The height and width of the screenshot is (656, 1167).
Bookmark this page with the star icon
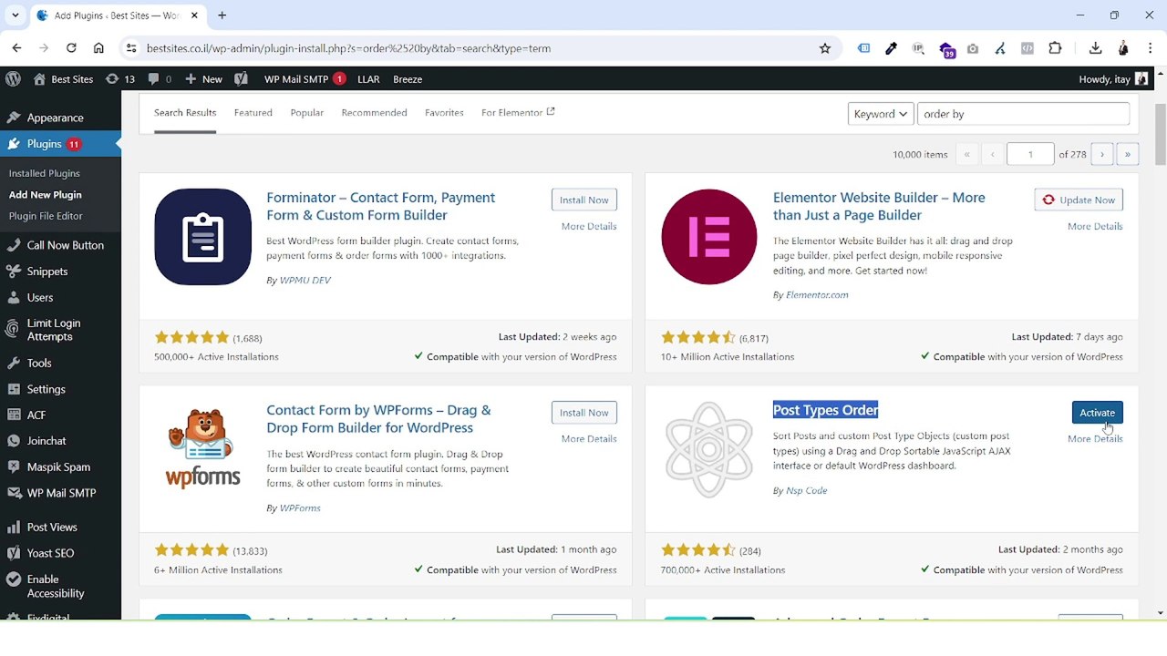pos(825,48)
